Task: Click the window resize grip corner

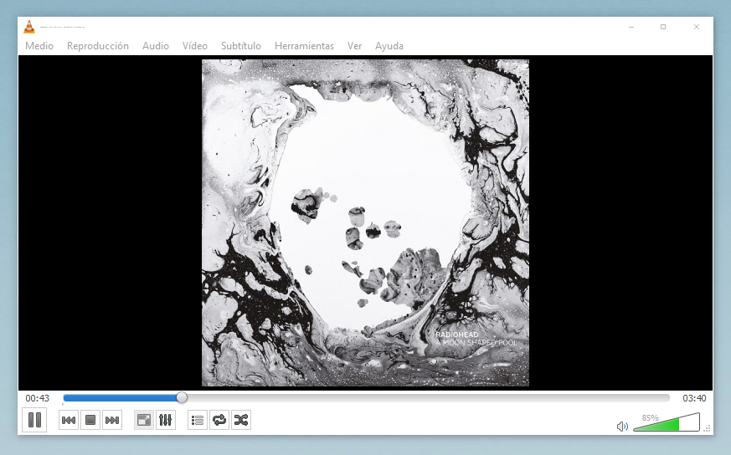Action: click(x=708, y=428)
